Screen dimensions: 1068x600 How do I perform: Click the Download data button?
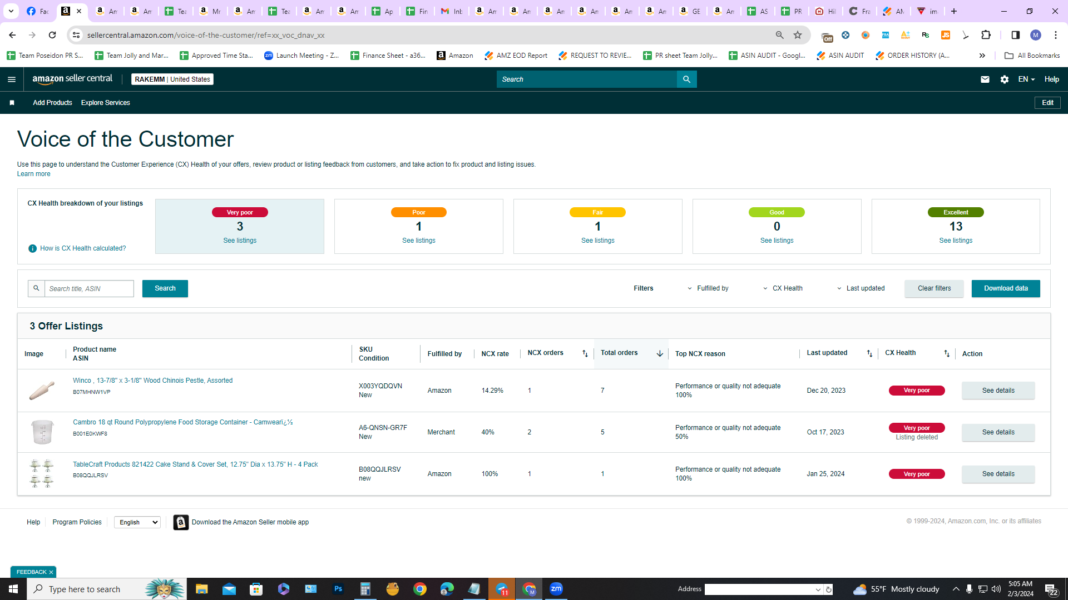coord(1006,288)
